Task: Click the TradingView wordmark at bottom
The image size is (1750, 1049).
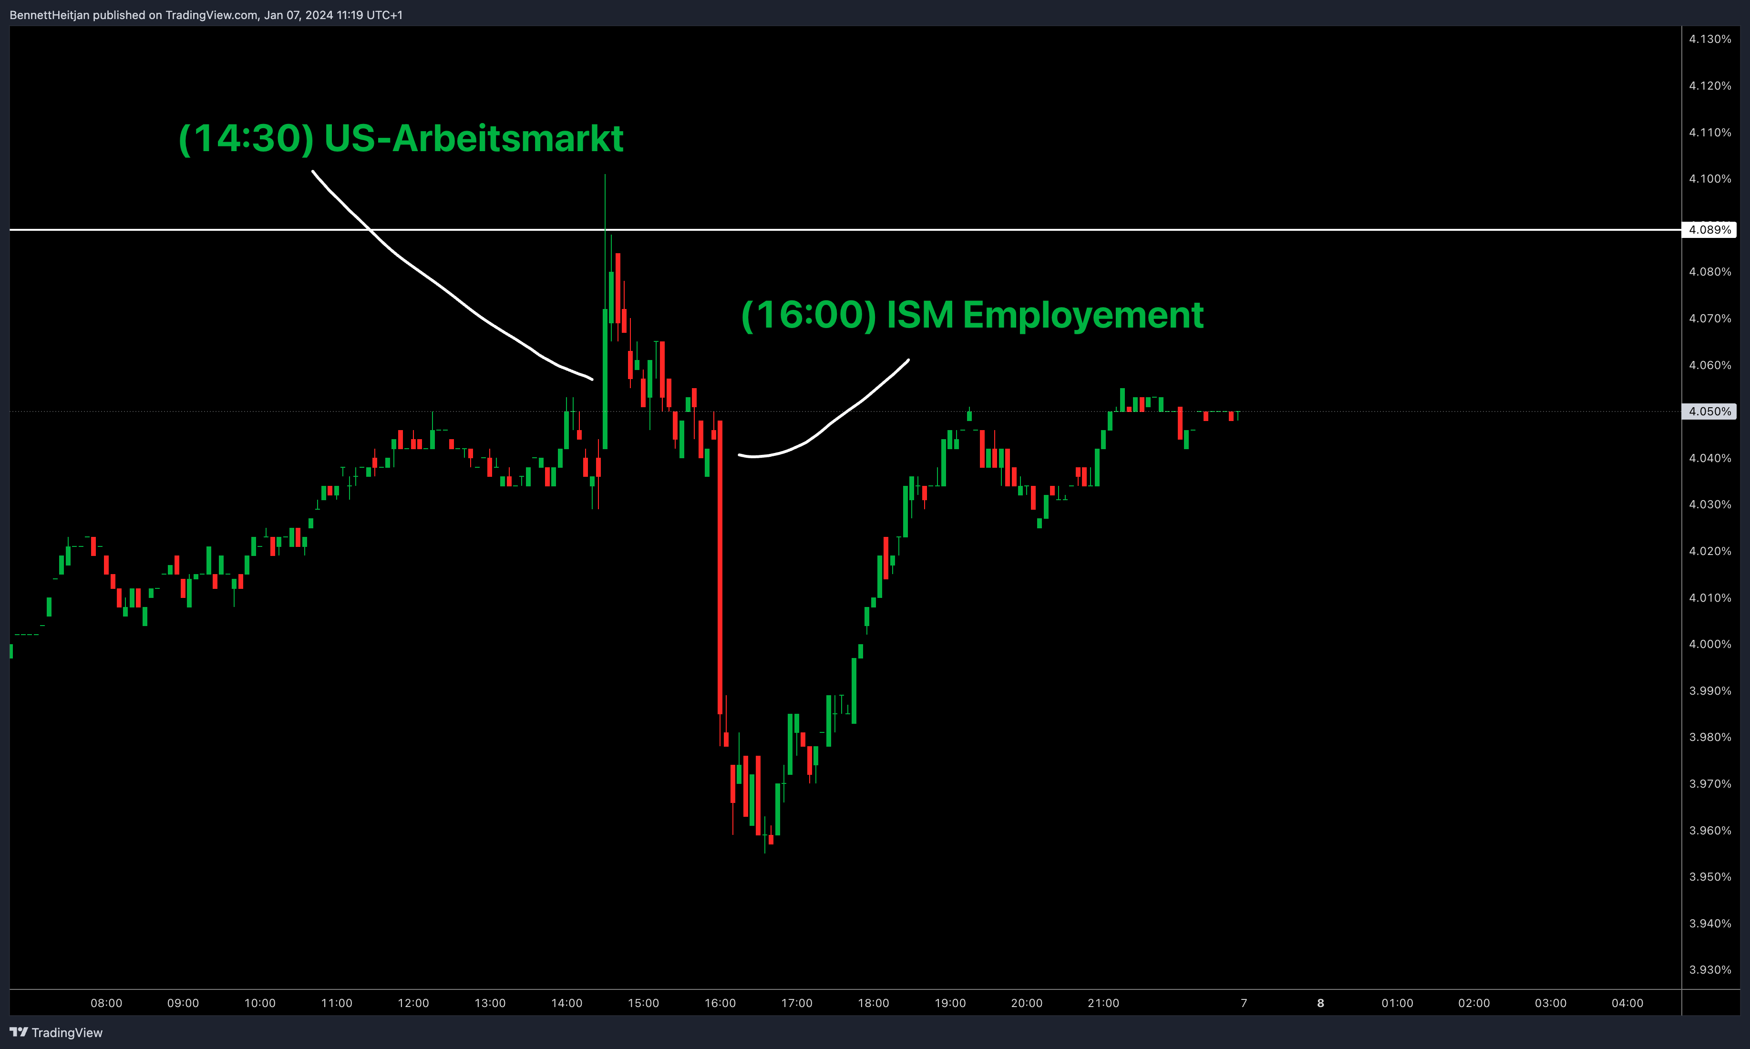Action: pyautogui.click(x=66, y=1033)
